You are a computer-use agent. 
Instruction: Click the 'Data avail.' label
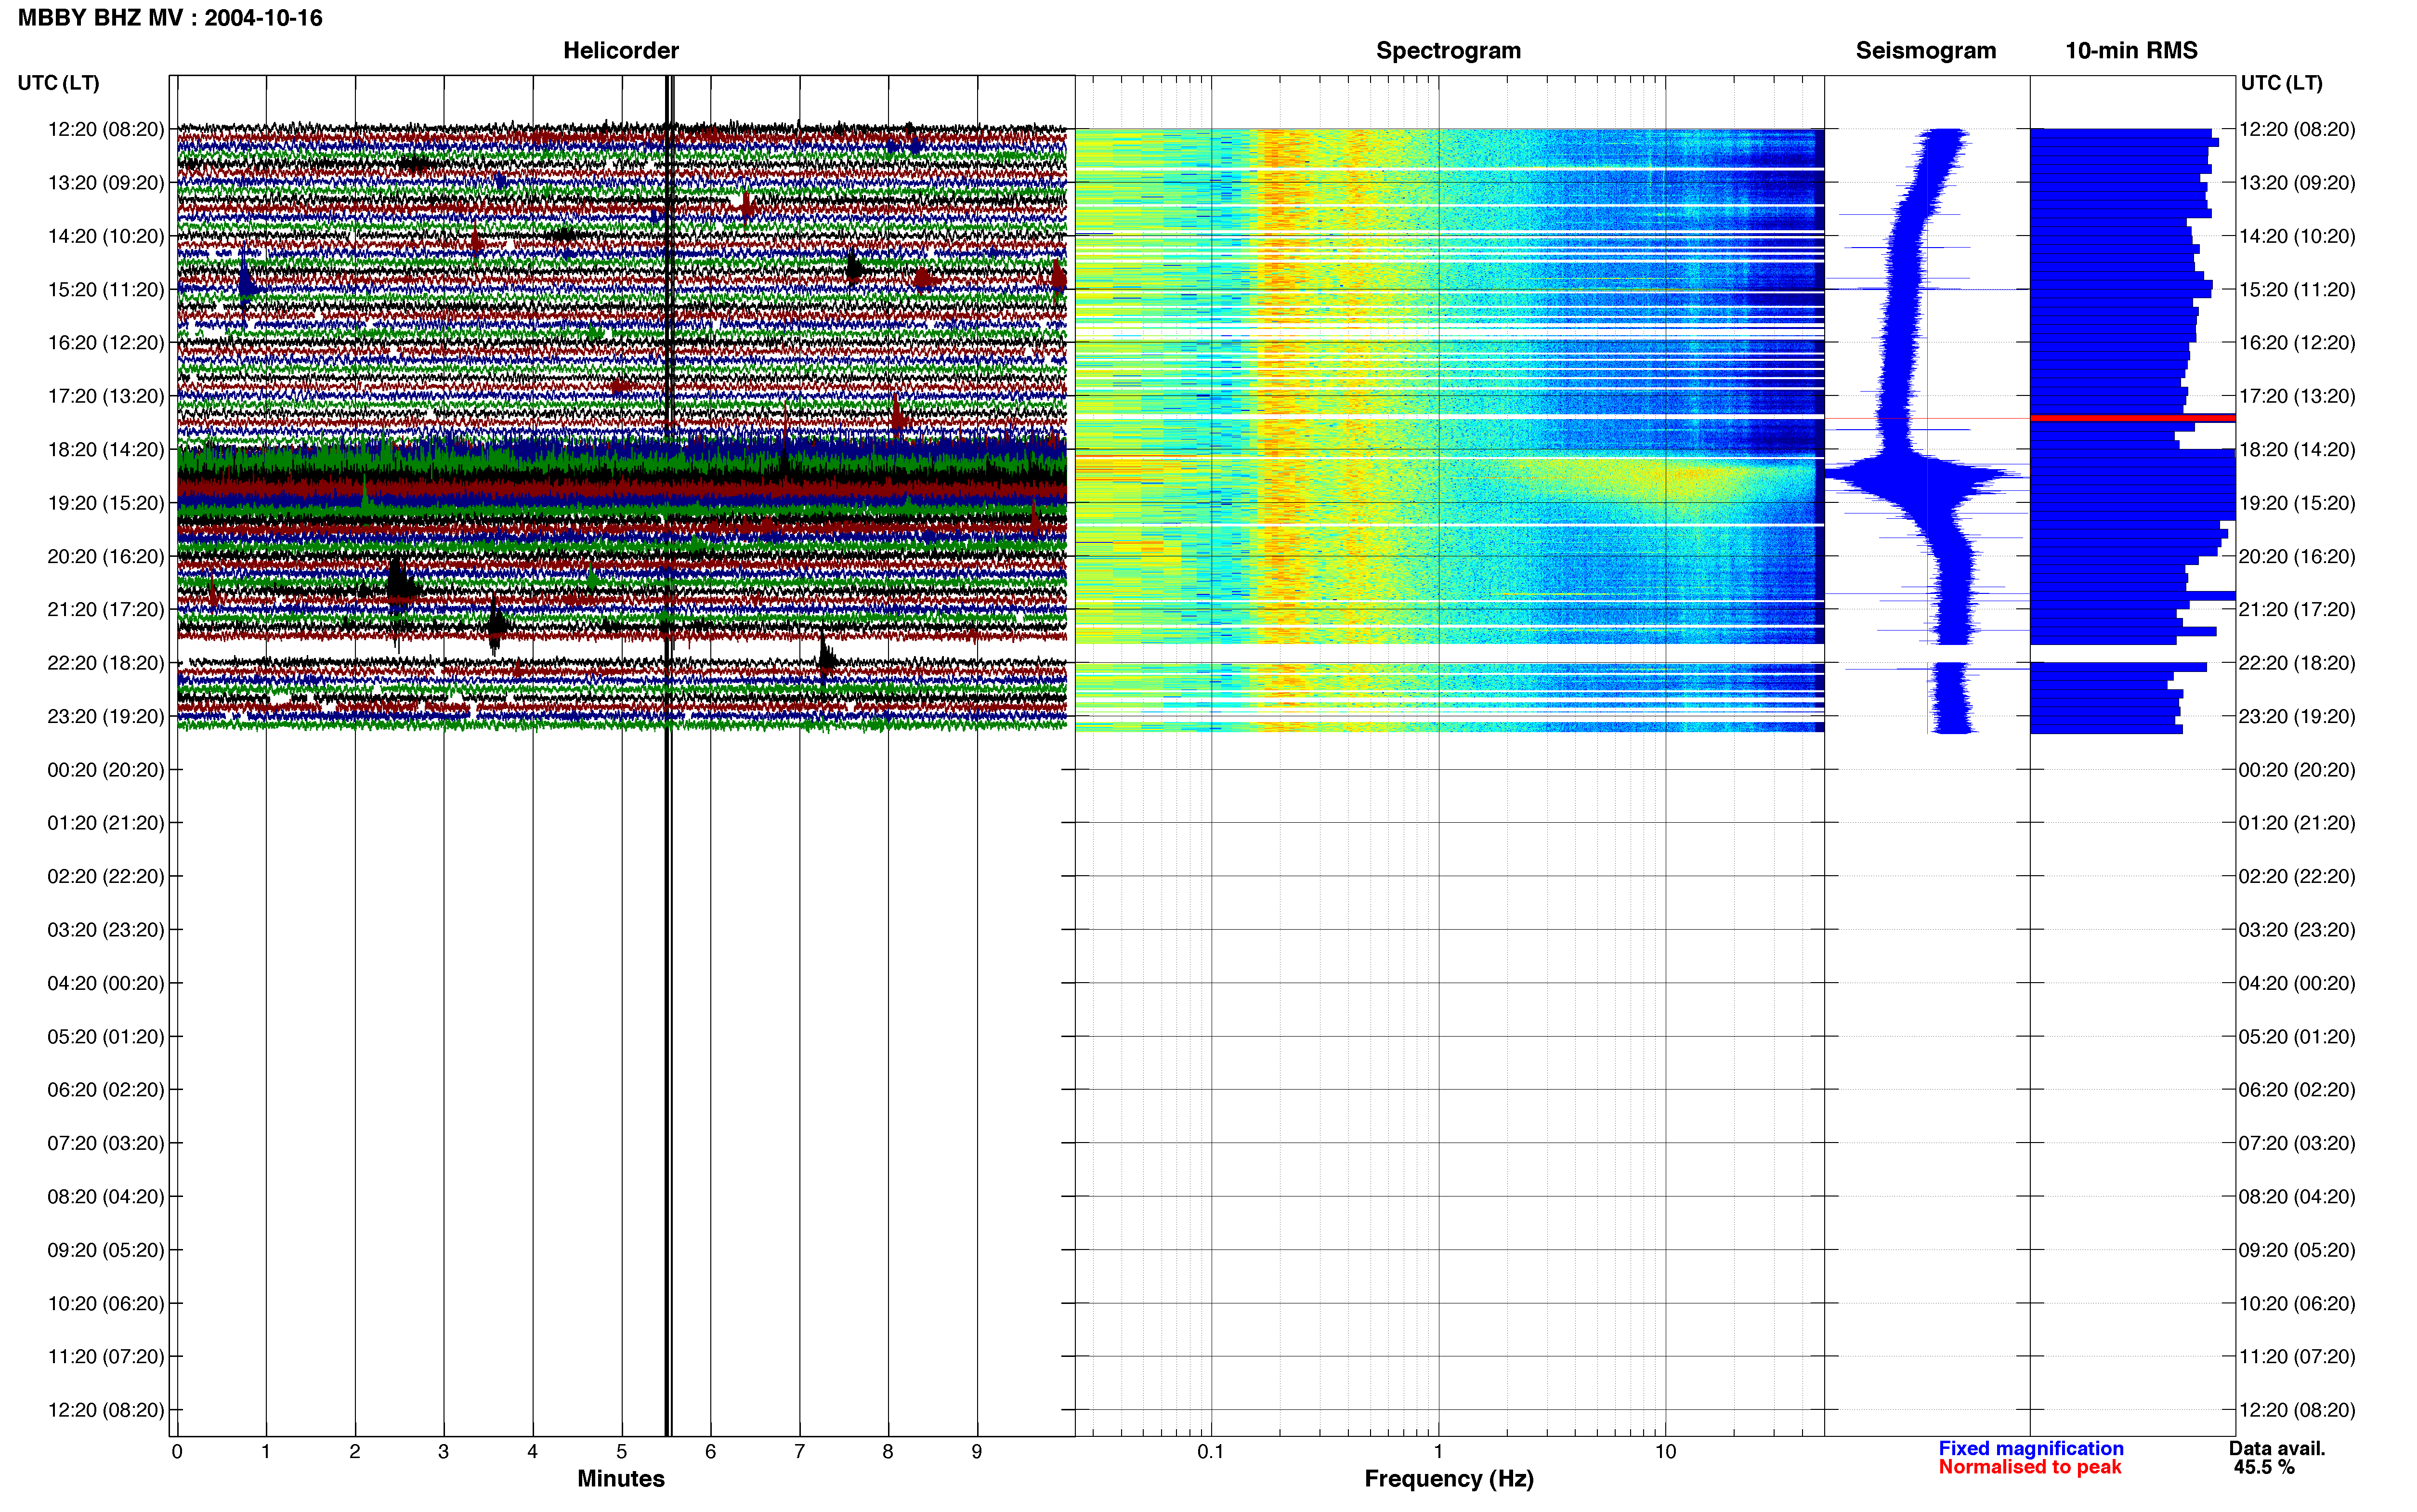2277,1448
